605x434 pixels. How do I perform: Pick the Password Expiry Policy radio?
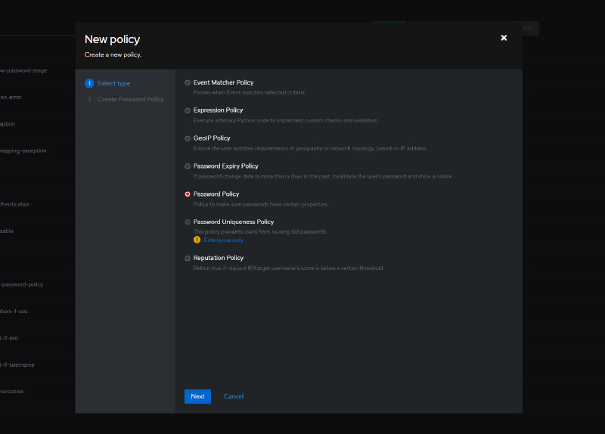pyautogui.click(x=188, y=166)
